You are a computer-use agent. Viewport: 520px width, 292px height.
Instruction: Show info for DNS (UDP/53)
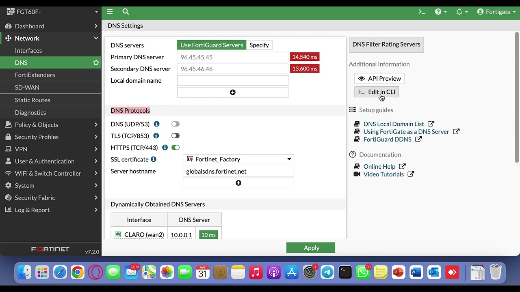tap(156, 124)
